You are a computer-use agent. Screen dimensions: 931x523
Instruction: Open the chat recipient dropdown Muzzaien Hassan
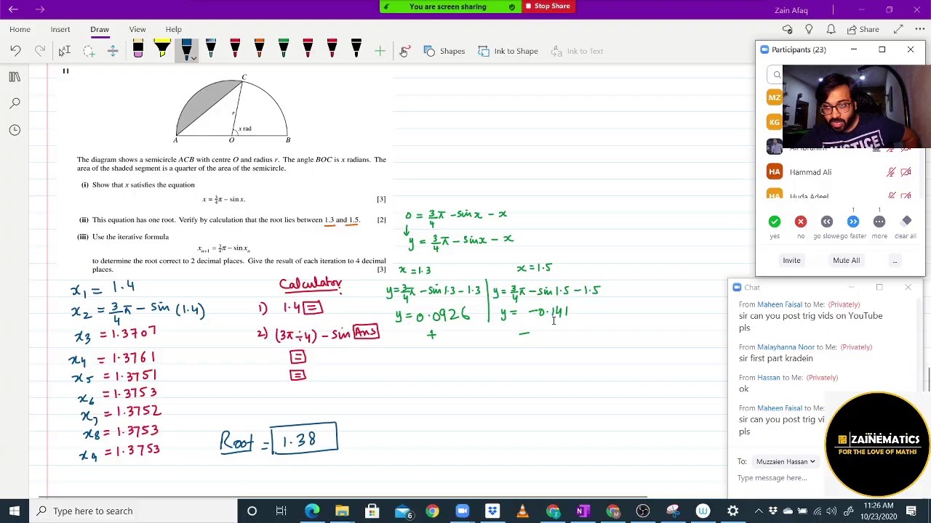point(786,461)
